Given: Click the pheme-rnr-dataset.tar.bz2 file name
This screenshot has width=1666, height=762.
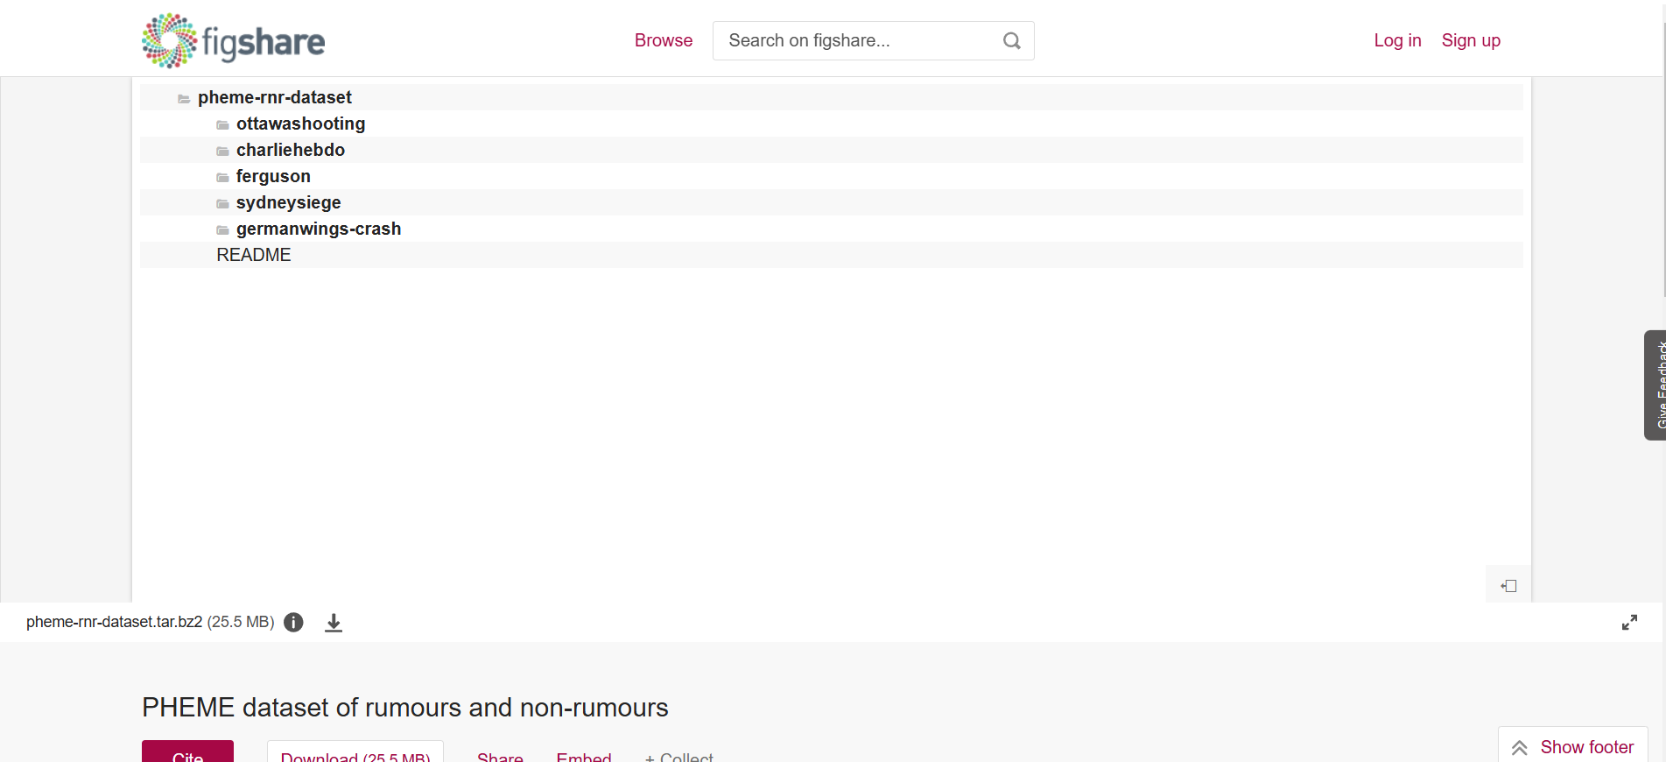Looking at the screenshot, I should 114,622.
